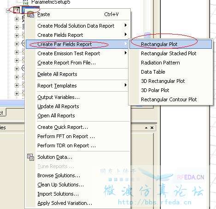The height and width of the screenshot is (209, 216).
Task: Pick Data Table report type
Action: click(153, 72)
